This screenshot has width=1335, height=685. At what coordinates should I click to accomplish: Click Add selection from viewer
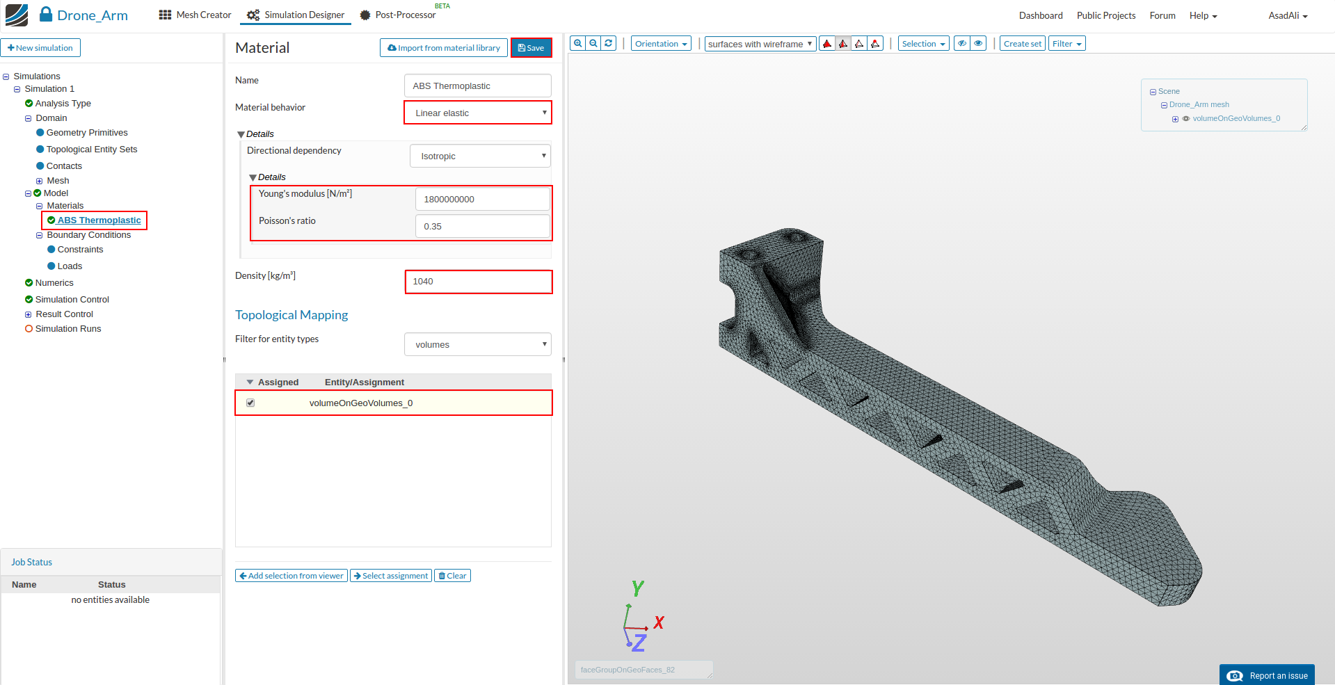click(291, 576)
